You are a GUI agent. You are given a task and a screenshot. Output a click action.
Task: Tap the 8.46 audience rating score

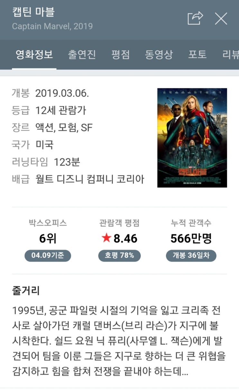(125, 238)
